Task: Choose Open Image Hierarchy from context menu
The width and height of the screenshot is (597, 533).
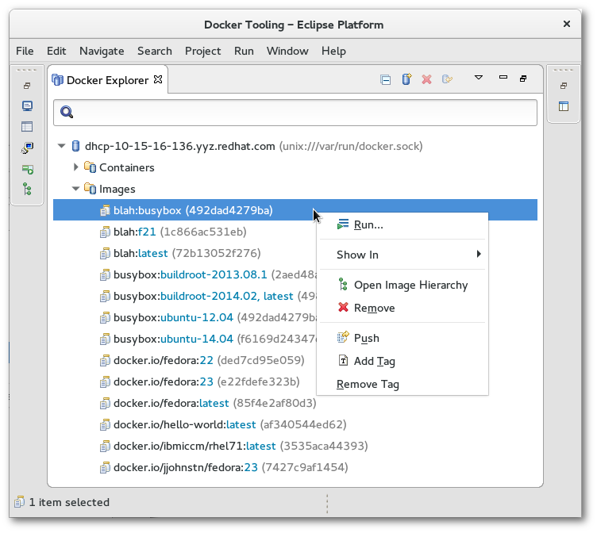Action: point(402,285)
